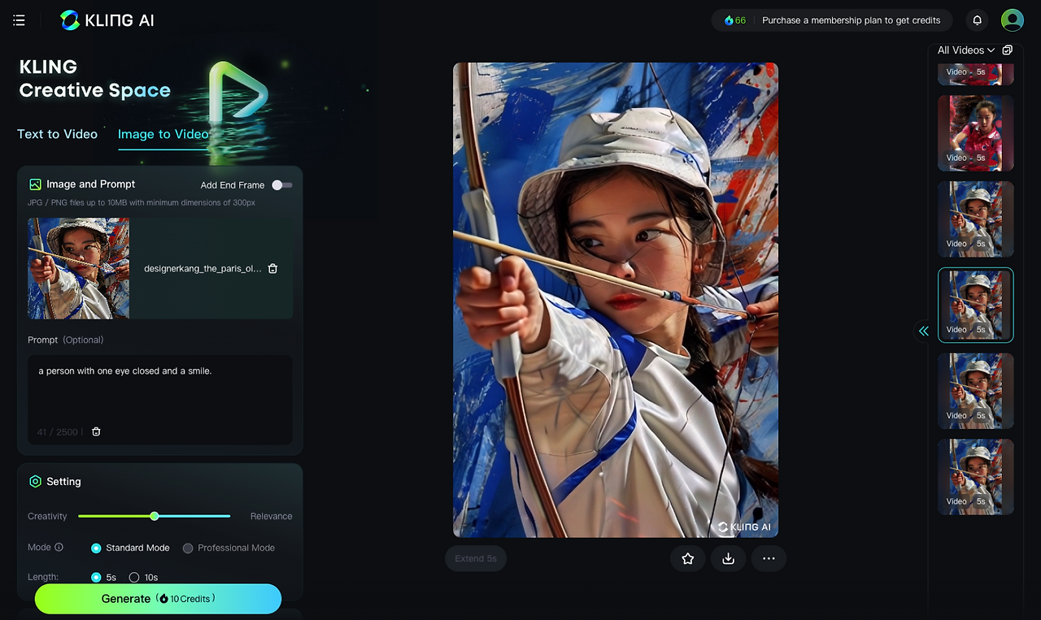This screenshot has height=620, width=1041.
Task: Click the Setting hexagon icon
Action: click(35, 482)
